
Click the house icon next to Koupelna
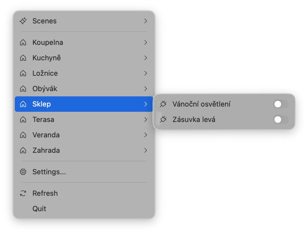pyautogui.click(x=23, y=43)
